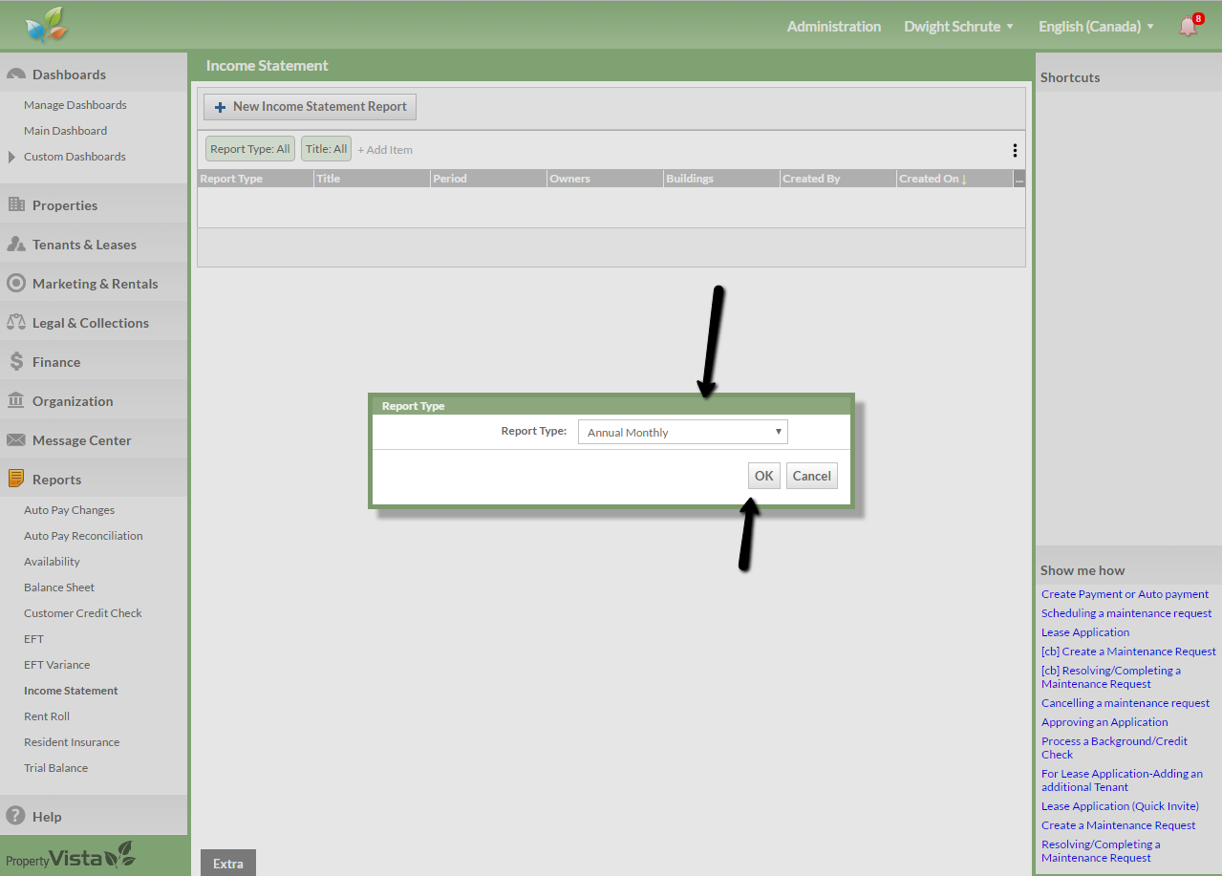Open the three-dot filter options menu
Viewport: 1222px width, 876px height.
click(1014, 150)
